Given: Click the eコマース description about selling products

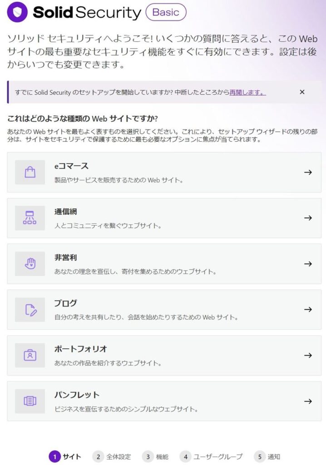Looking at the screenshot, I should point(119,180).
